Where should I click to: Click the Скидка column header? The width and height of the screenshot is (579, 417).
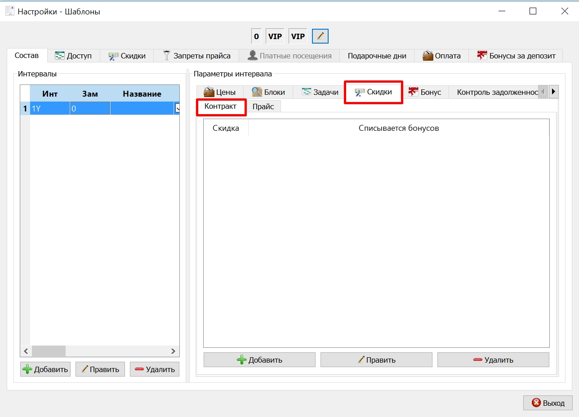226,128
